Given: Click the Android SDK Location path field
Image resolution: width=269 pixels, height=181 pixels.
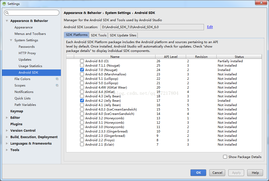Looking at the screenshot, I should 152,27.
